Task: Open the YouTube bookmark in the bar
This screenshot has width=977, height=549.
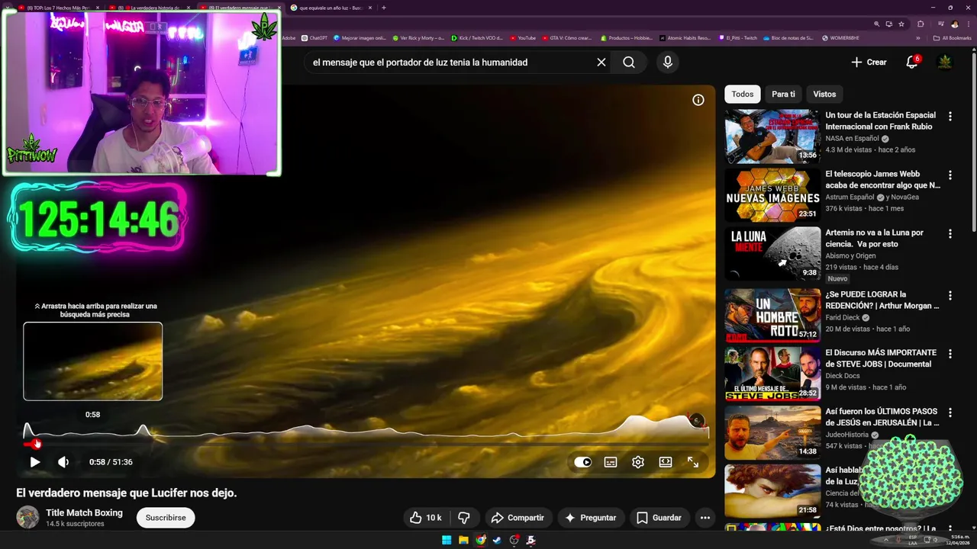Action: pos(523,37)
